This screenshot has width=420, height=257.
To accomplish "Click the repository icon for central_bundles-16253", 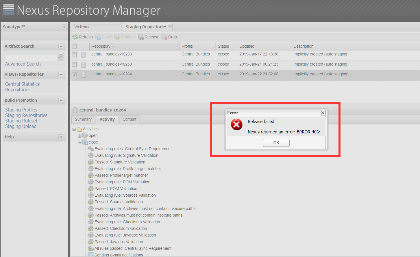I will tap(83, 65).
